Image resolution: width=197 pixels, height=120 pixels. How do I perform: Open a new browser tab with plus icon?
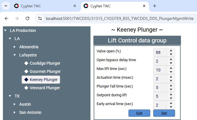155,6
